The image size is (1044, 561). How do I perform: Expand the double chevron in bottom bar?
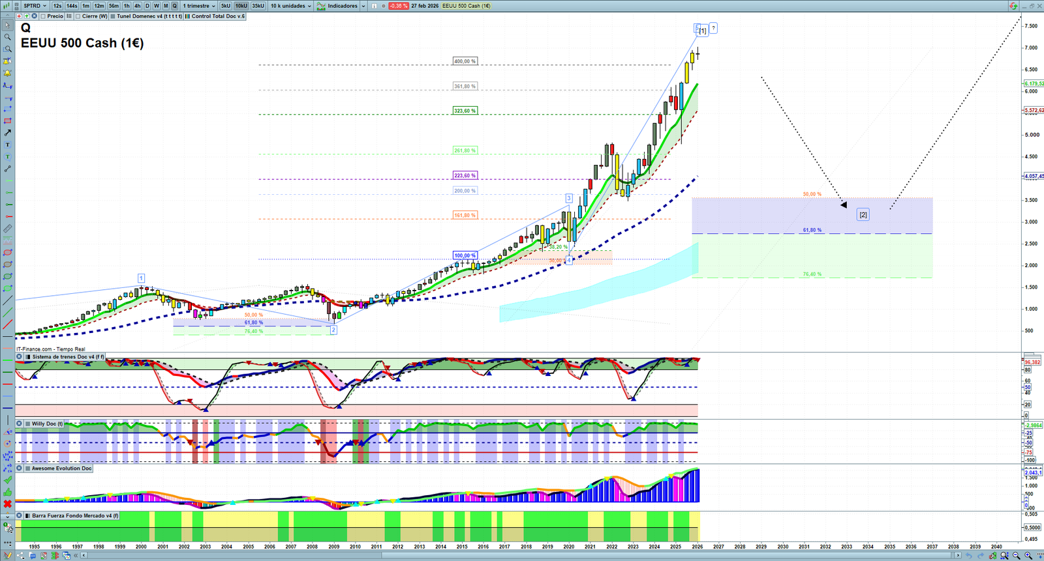coord(76,556)
